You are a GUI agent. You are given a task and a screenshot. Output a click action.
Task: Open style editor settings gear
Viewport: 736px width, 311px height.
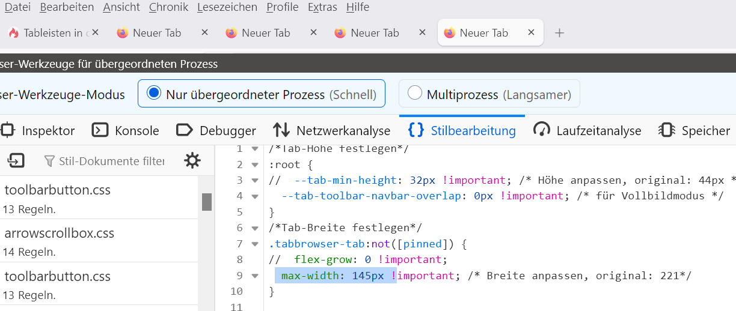pyautogui.click(x=192, y=160)
